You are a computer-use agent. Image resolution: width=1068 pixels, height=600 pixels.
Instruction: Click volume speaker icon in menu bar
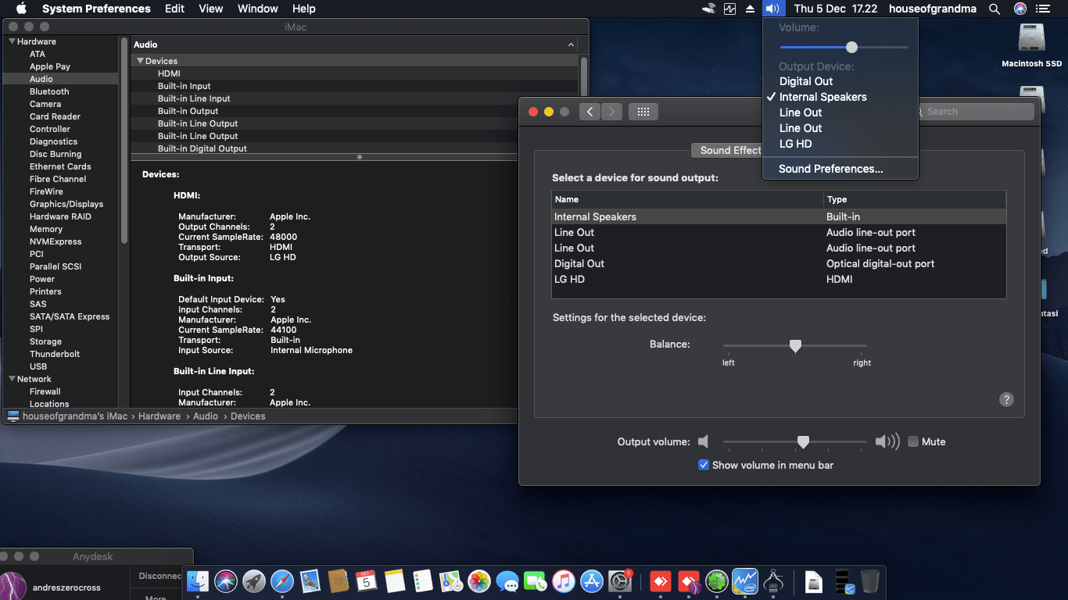pyautogui.click(x=772, y=9)
